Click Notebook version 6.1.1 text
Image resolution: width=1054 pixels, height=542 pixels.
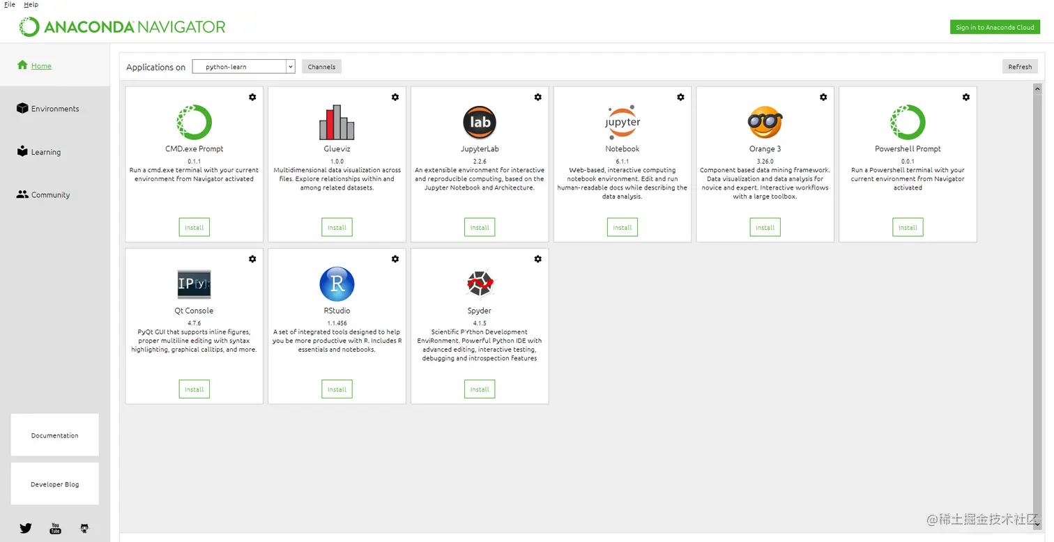pos(623,161)
